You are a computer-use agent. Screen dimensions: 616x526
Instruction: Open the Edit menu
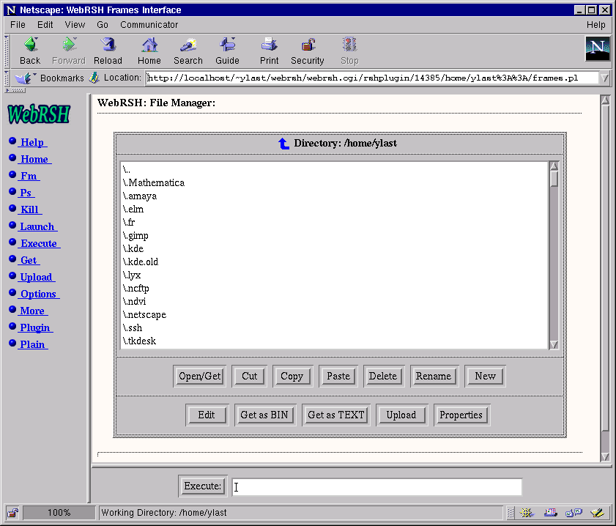click(45, 25)
